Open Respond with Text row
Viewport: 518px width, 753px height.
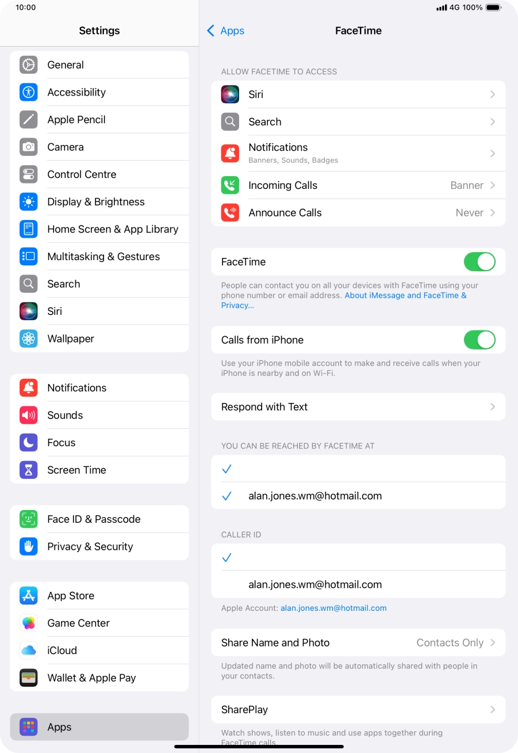358,406
